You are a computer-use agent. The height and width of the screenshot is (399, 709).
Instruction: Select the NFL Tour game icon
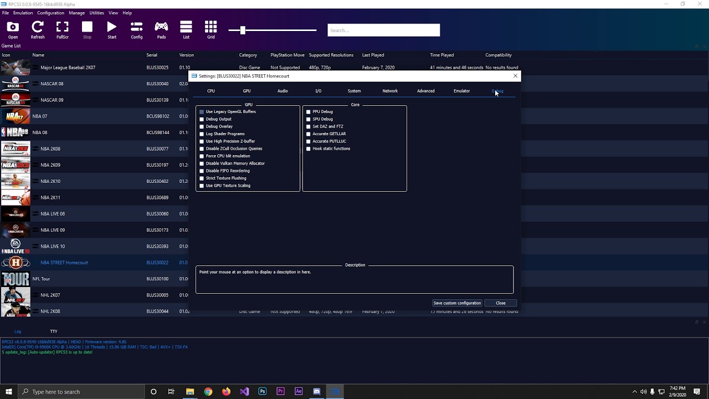pyautogui.click(x=16, y=279)
